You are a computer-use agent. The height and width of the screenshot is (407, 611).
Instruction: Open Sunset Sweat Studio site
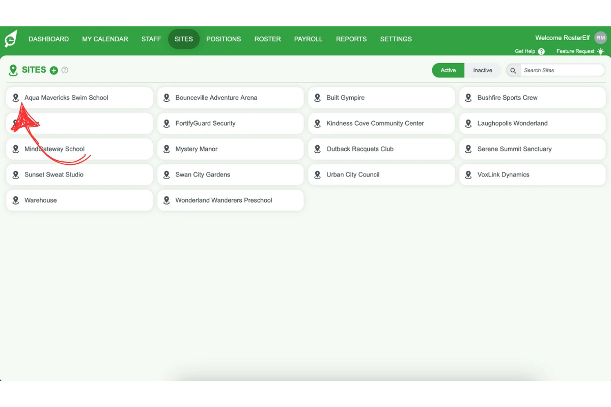click(79, 175)
